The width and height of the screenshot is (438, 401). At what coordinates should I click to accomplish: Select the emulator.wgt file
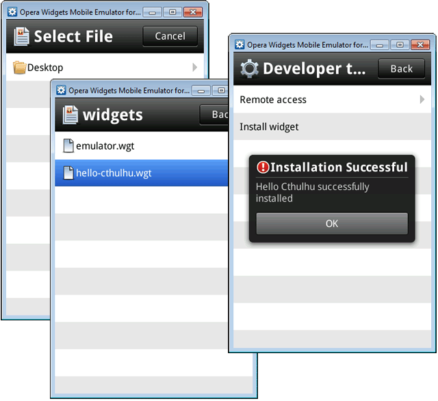coord(142,146)
